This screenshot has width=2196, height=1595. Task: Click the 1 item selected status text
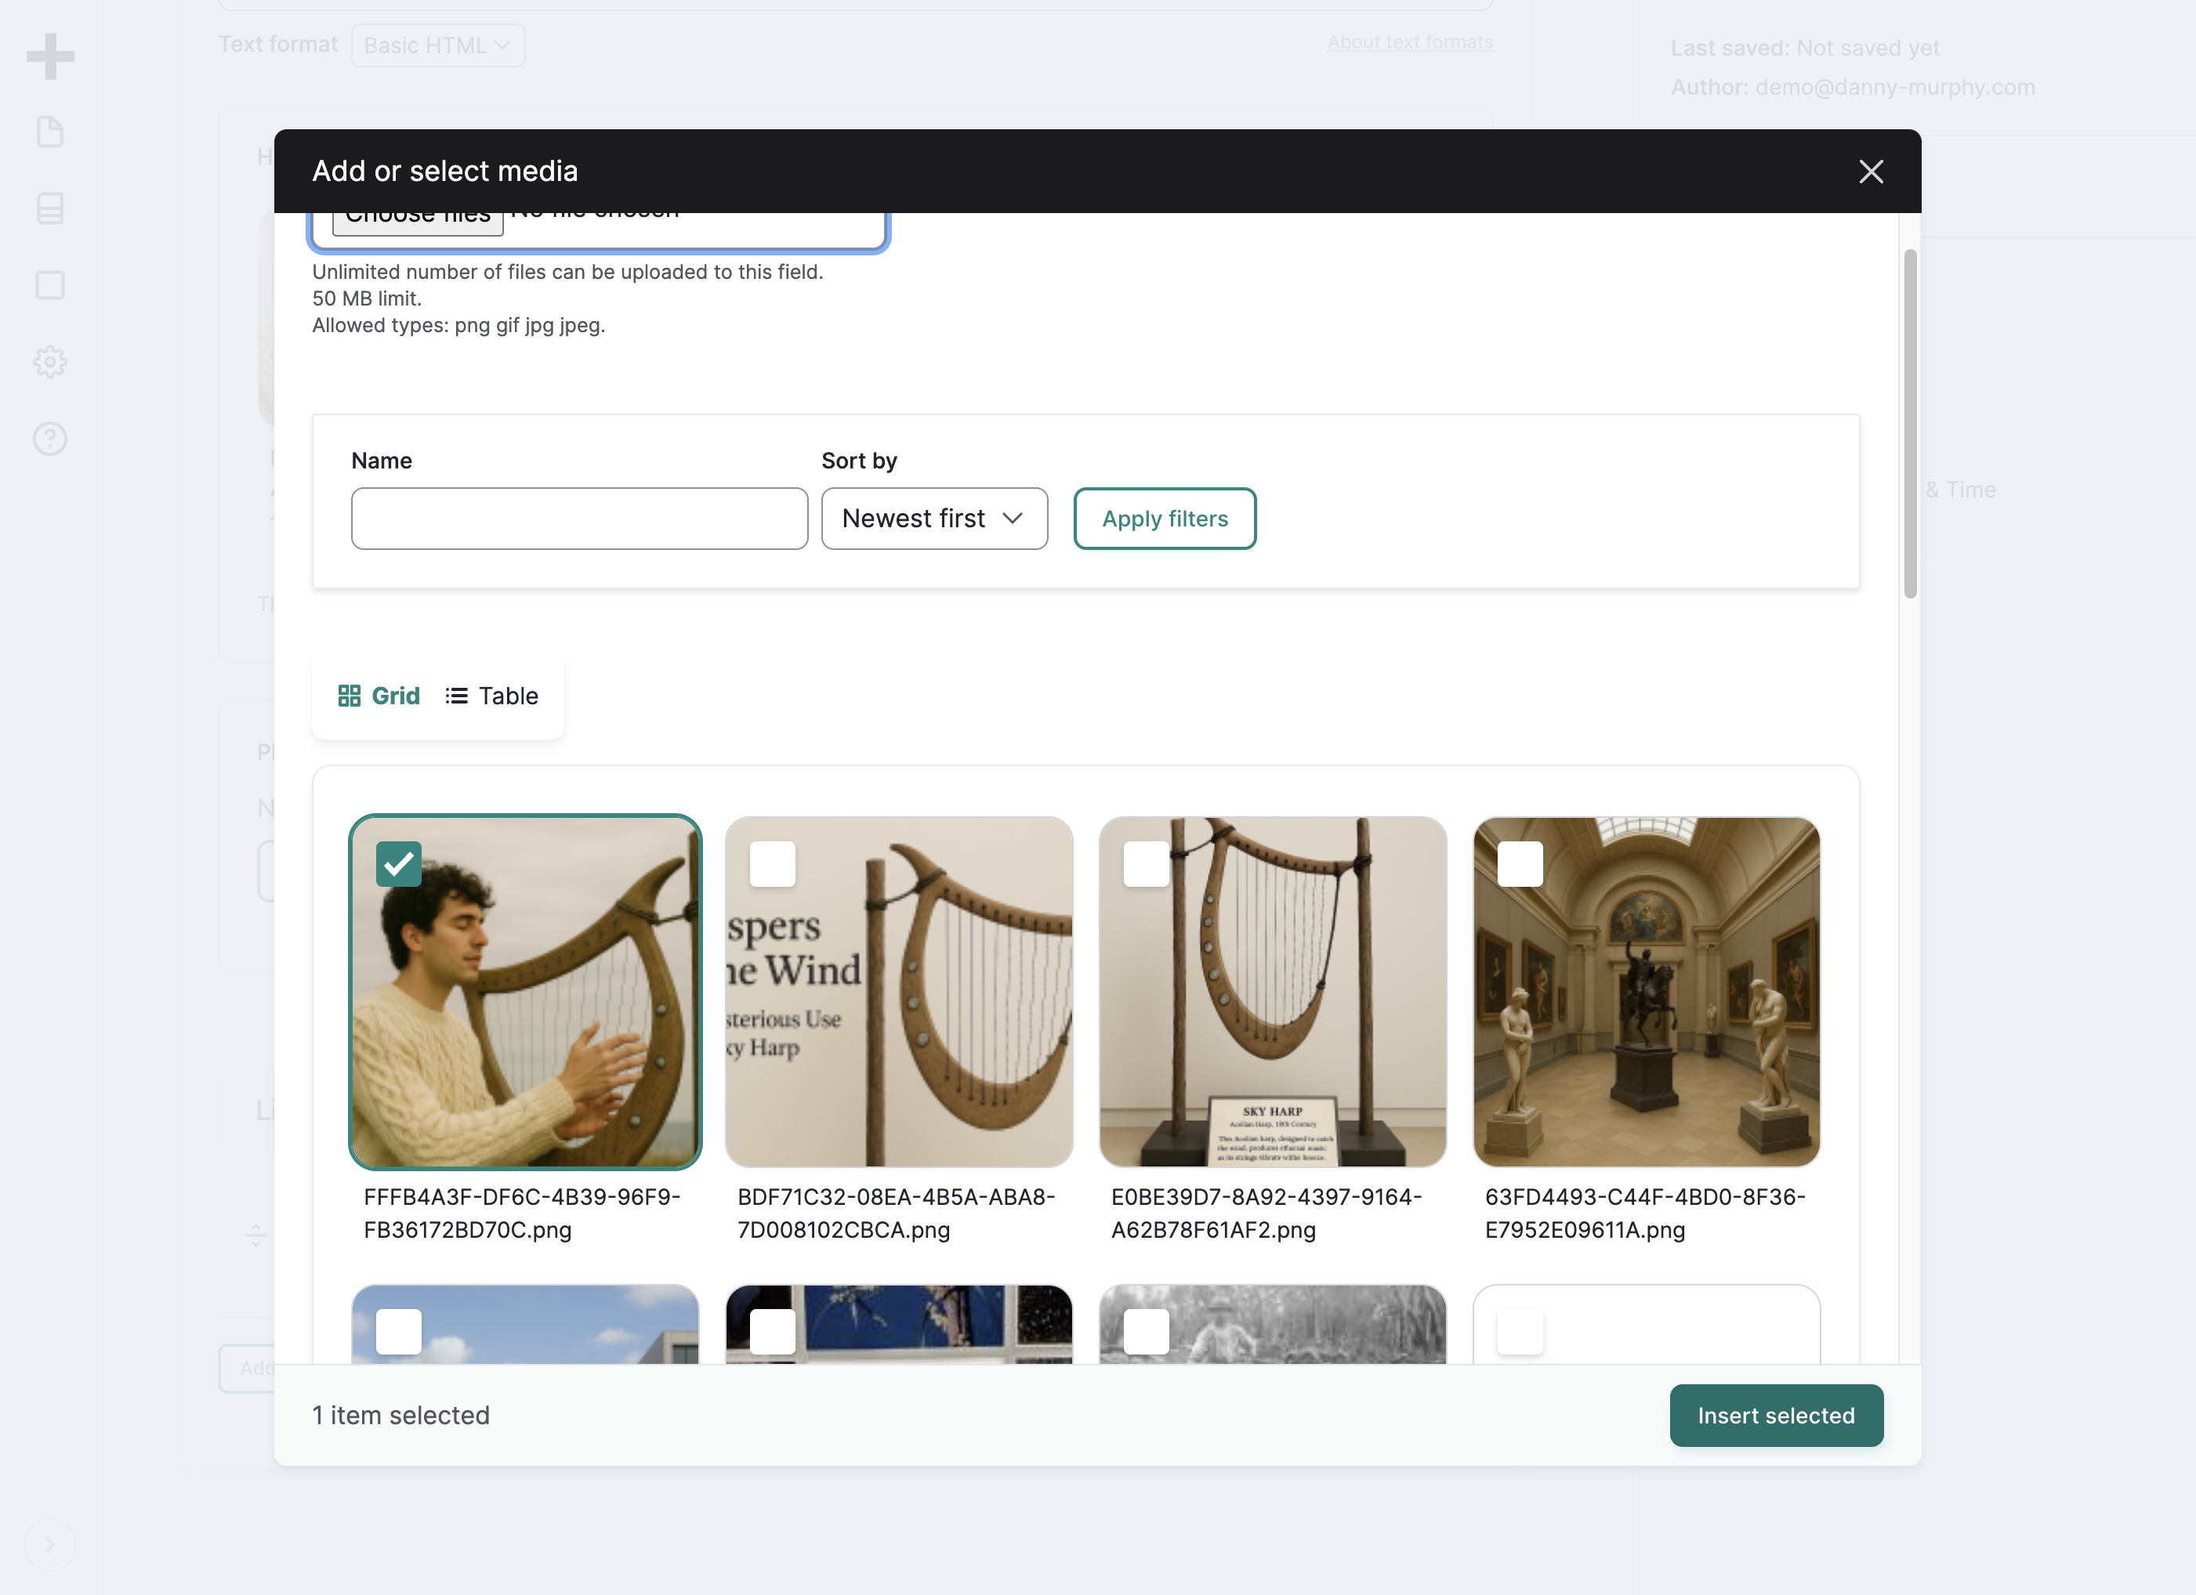coord(400,1416)
